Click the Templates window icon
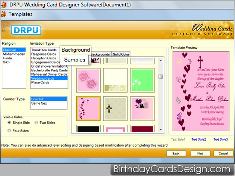 (3, 14)
